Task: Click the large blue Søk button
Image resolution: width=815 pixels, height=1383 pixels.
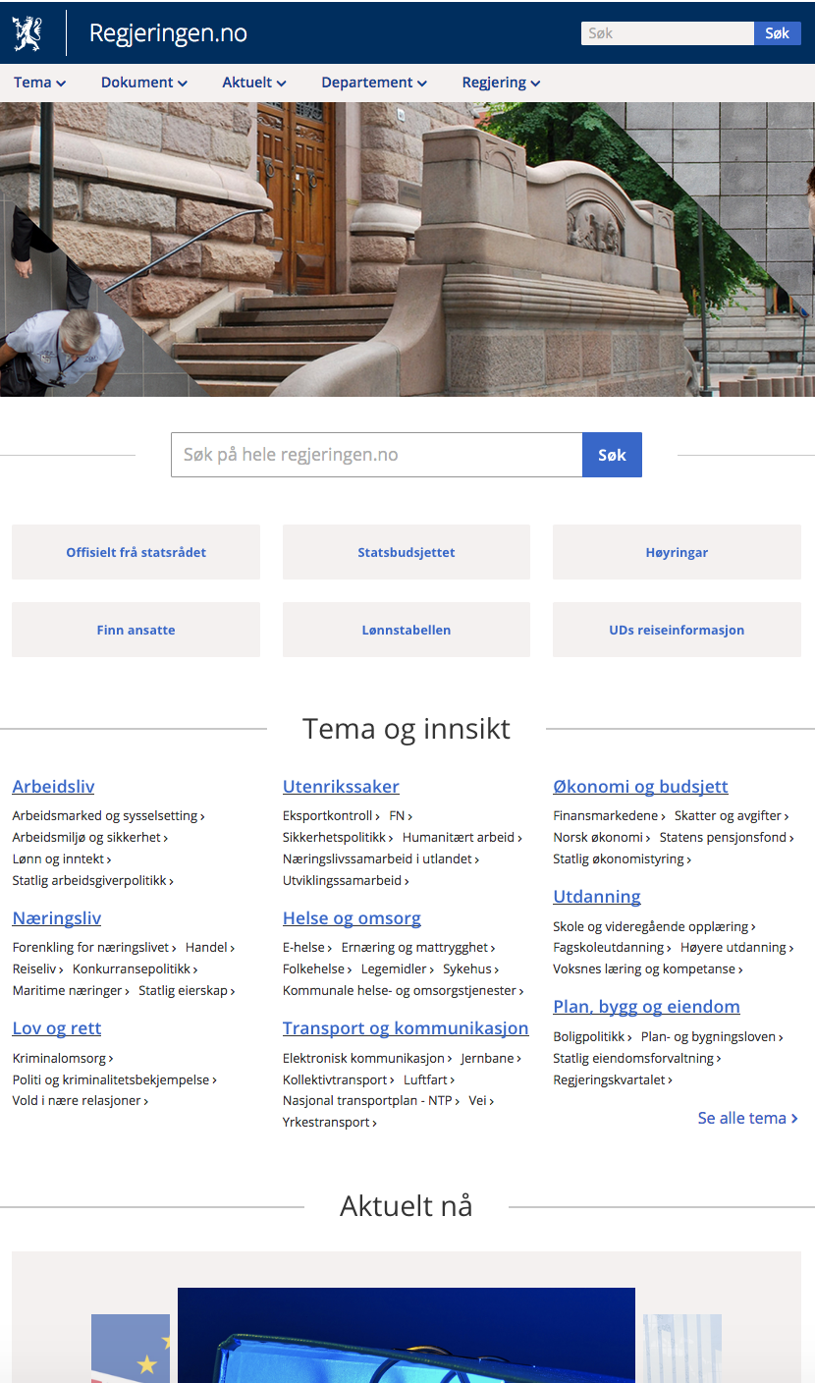Action: tap(612, 455)
